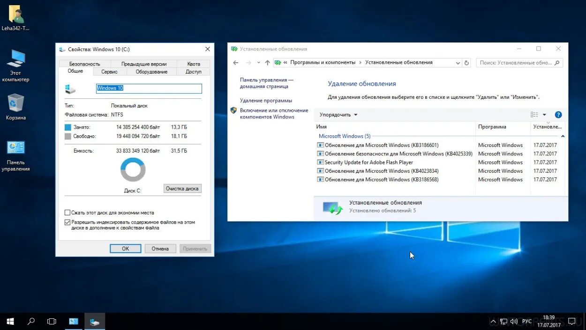Viewport: 586px width, 330px height.
Task: Collapse the Microsoft Windows (5) group
Action: [x=563, y=136]
